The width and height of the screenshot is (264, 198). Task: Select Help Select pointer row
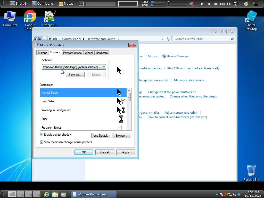[83, 101]
